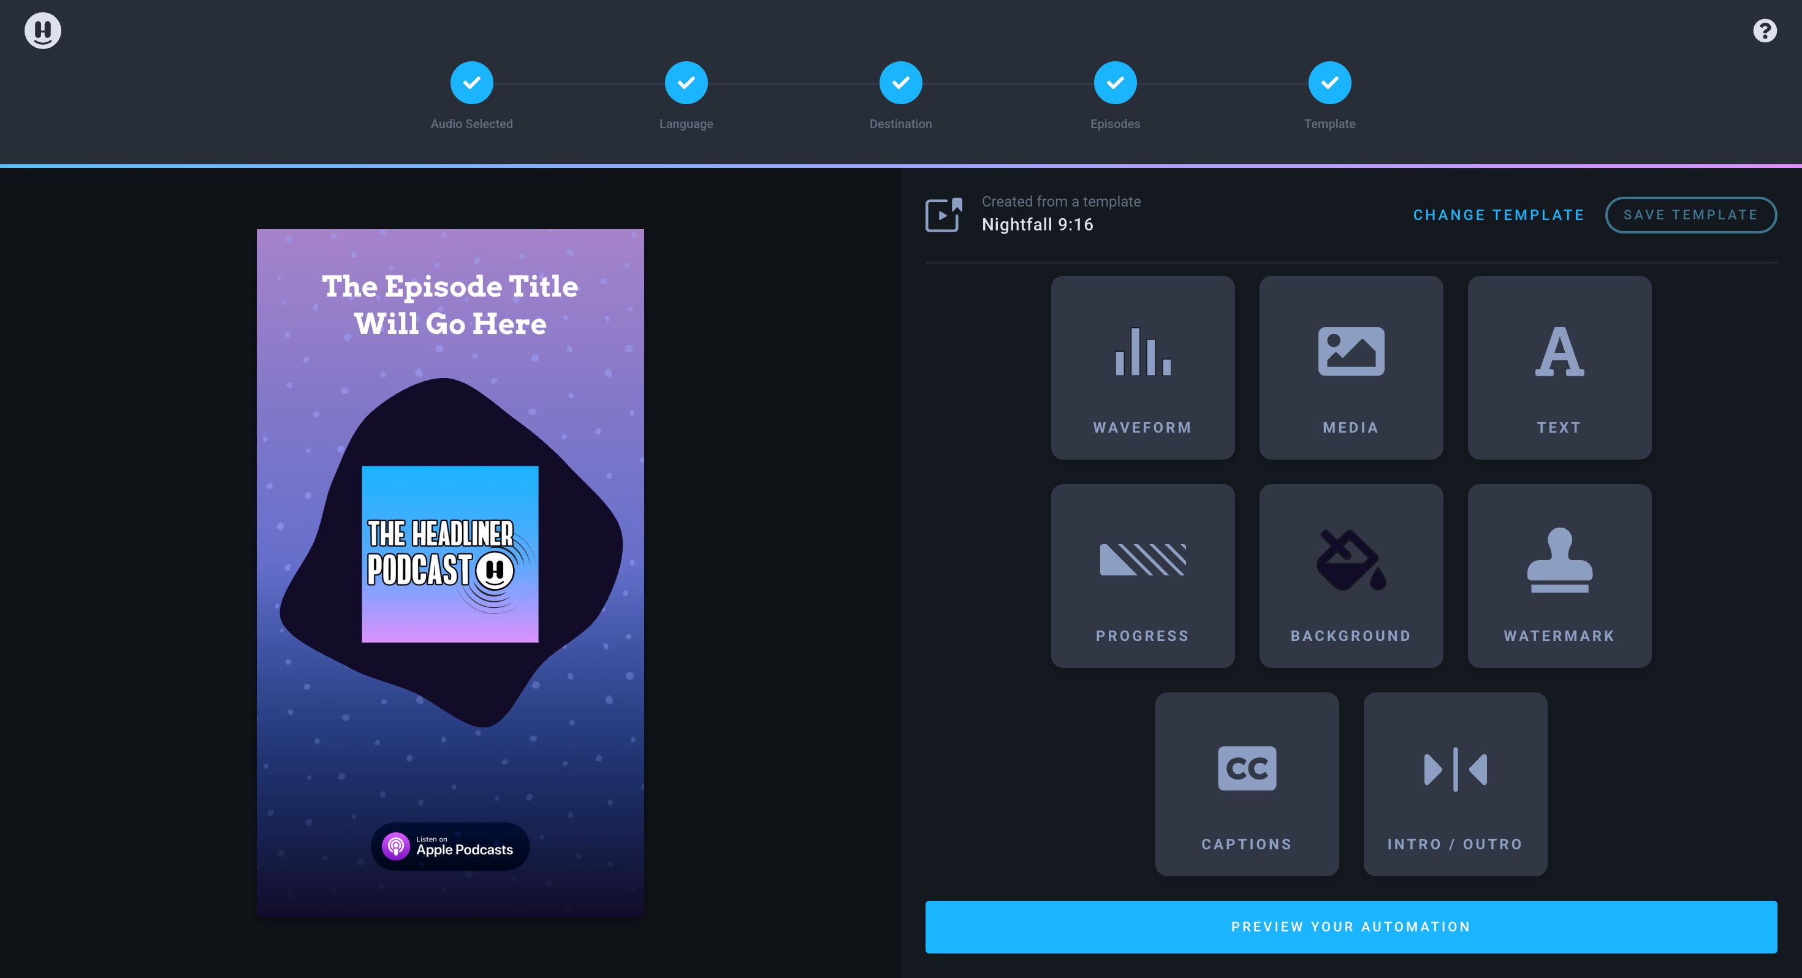Viewport: 1802px width, 978px height.
Task: Select the episode title text in preview
Action: tap(450, 305)
